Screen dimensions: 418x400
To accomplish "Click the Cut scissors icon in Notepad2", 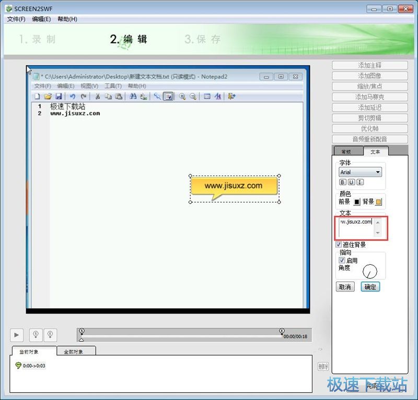I will coord(98,97).
